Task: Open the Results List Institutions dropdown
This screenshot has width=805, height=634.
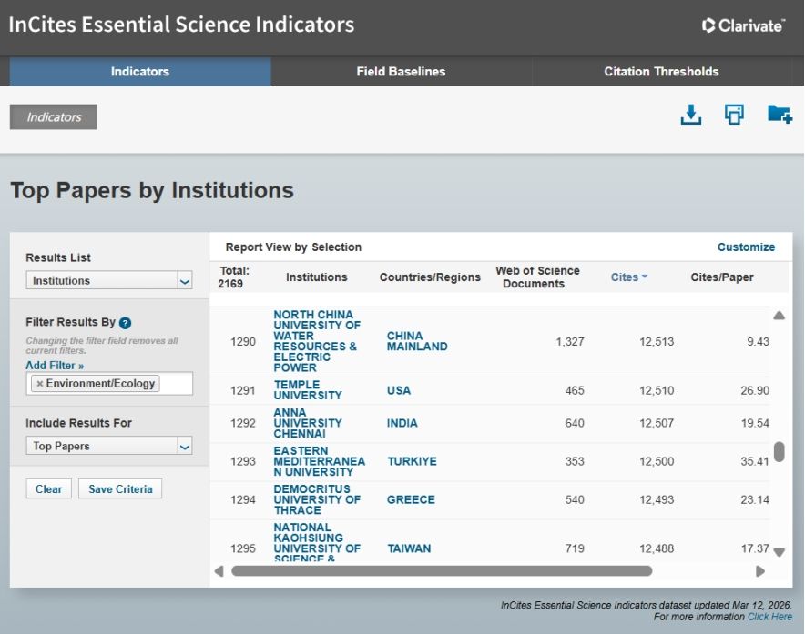Action: pyautogui.click(x=109, y=281)
